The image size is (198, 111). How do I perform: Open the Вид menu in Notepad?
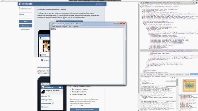[x=70, y=27]
